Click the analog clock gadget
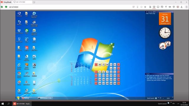Screen dimensions: 189x106 (165, 33)
